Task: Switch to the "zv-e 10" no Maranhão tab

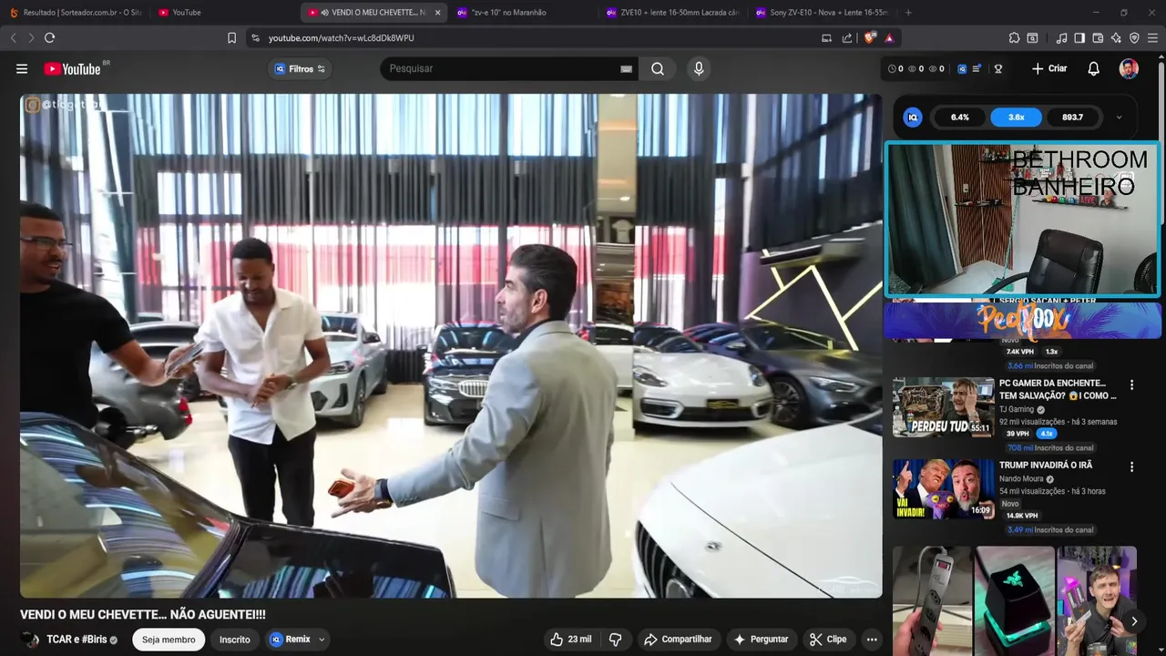Action: click(x=523, y=13)
